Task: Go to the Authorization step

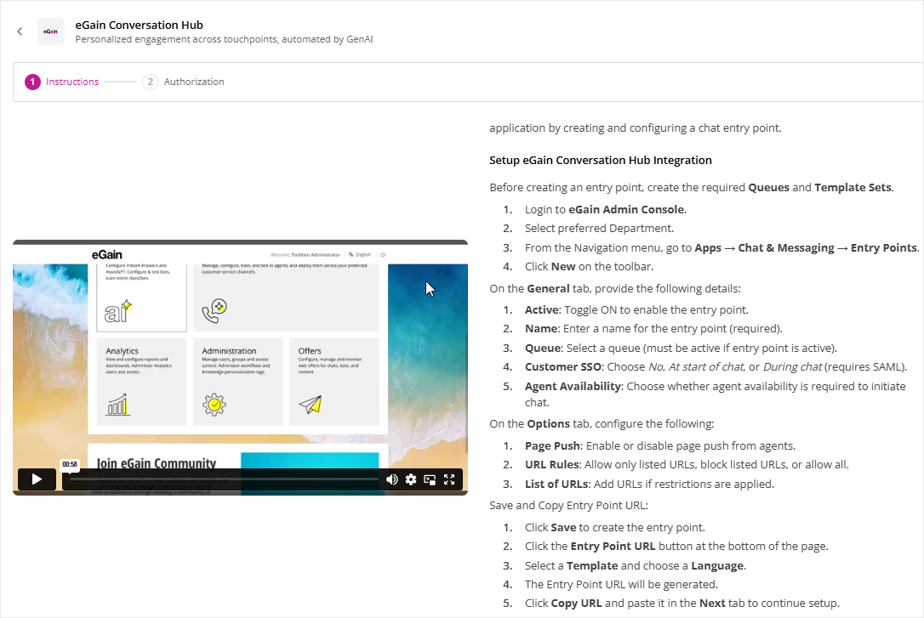Action: tap(194, 82)
